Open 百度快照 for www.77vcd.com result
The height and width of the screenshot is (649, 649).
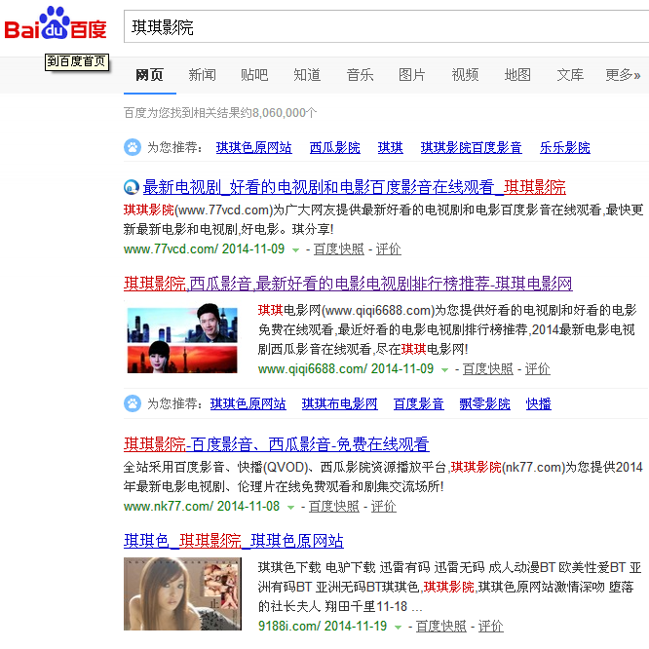pyautogui.click(x=338, y=249)
